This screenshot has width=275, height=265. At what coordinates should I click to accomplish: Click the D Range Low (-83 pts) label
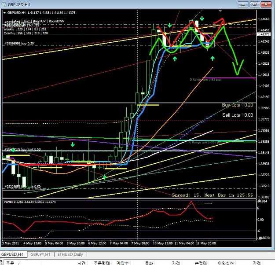coord(205,80)
